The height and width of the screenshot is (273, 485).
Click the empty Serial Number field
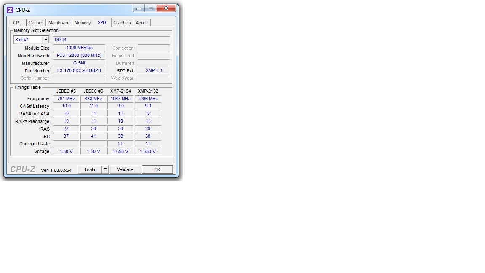[79, 78]
